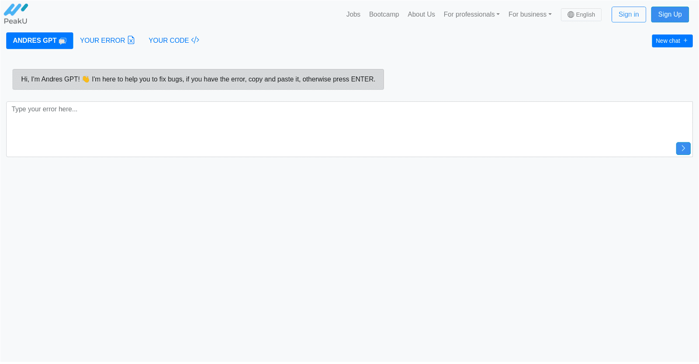Click the code brackets icon beside YOUR CODE
This screenshot has width=699, height=364.
click(195, 40)
